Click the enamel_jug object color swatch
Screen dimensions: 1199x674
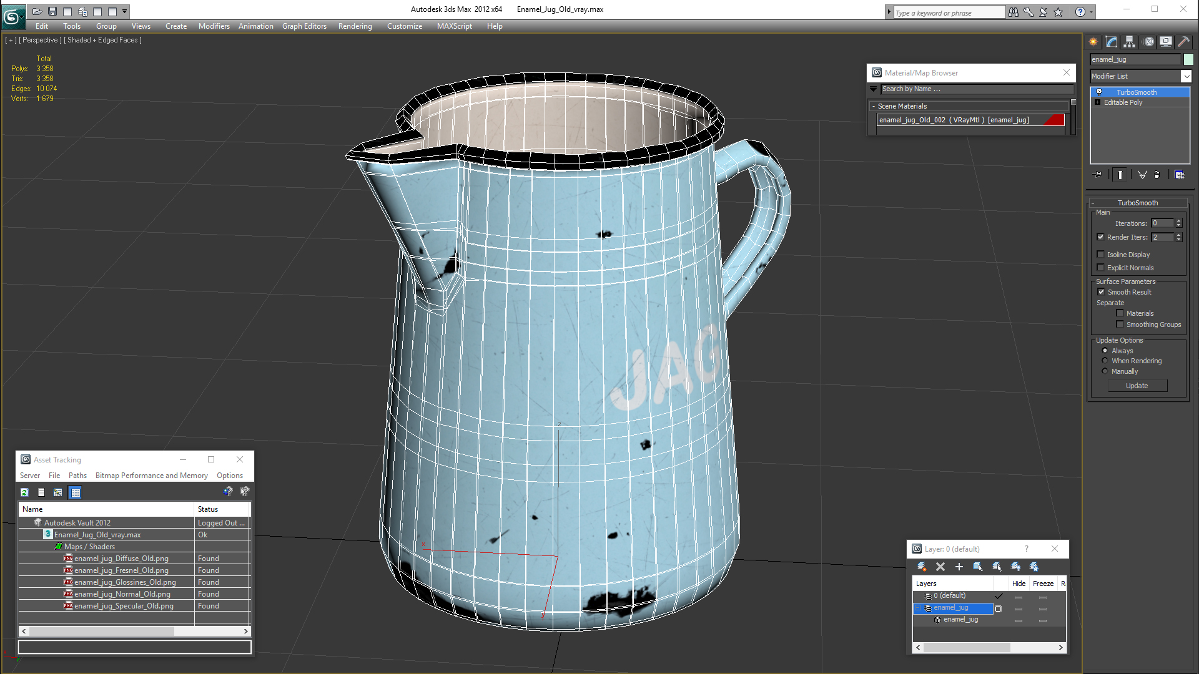coord(1188,59)
